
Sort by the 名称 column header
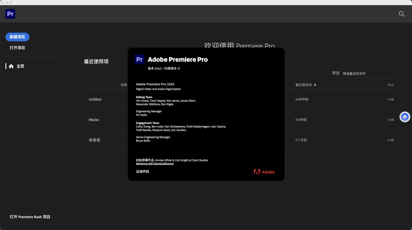point(124,85)
